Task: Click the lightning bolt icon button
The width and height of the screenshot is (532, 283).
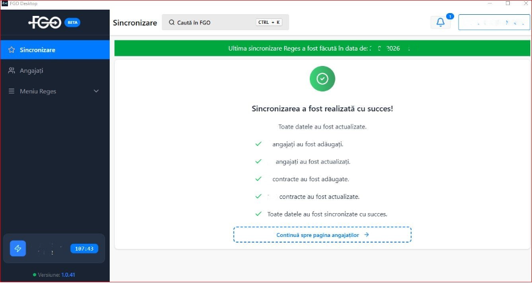Action: click(x=18, y=248)
